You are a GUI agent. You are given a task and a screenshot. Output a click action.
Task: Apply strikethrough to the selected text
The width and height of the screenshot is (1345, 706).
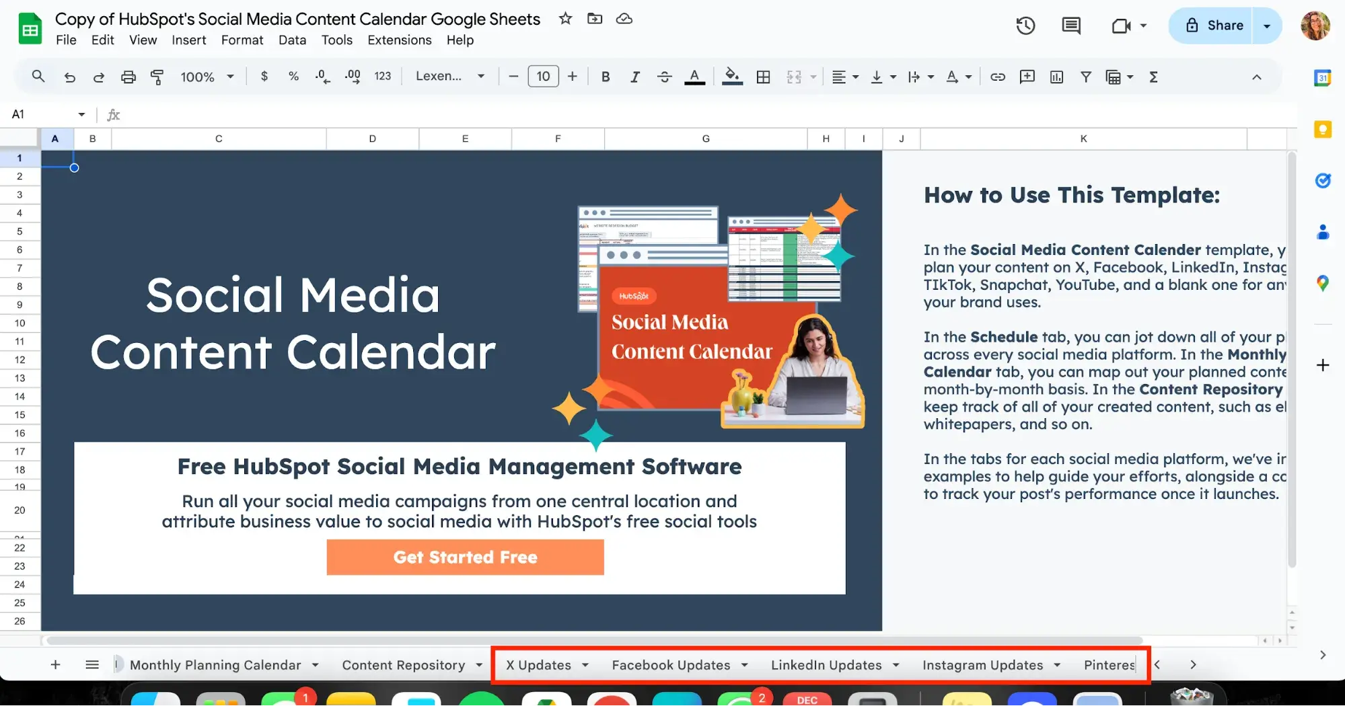664,76
